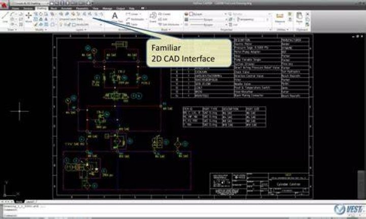Image resolution: width=366 pixels, height=219 pixels.
Task: Toggle the layer lock icon in Layers
Action: pyautogui.click(x=69, y=24)
